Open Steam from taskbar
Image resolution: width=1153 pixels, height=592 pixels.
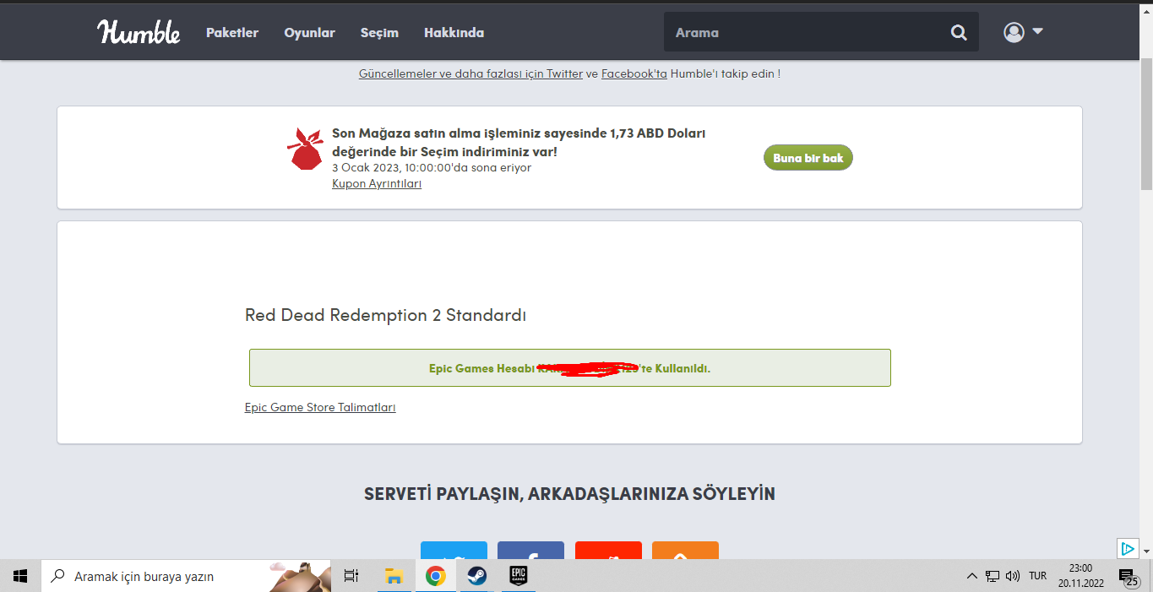476,576
